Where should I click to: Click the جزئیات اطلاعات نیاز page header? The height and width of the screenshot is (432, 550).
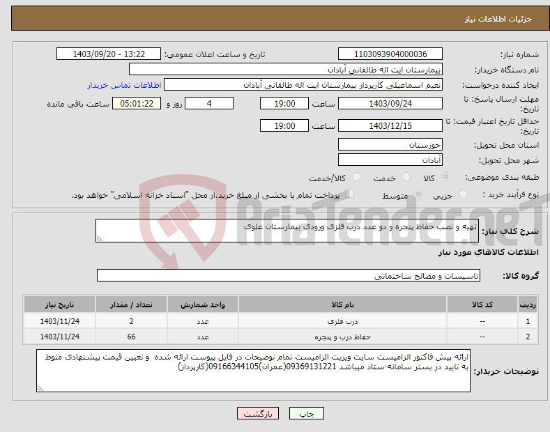coord(498,19)
